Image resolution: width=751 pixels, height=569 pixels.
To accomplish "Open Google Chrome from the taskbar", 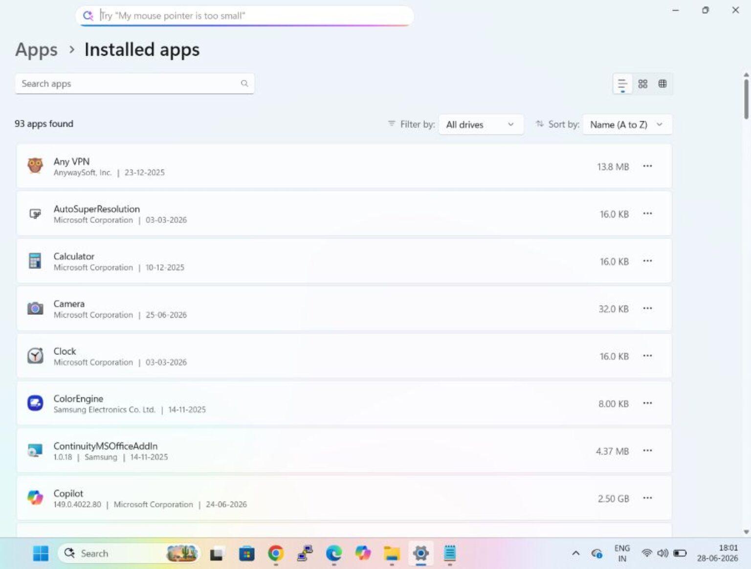I will [276, 553].
